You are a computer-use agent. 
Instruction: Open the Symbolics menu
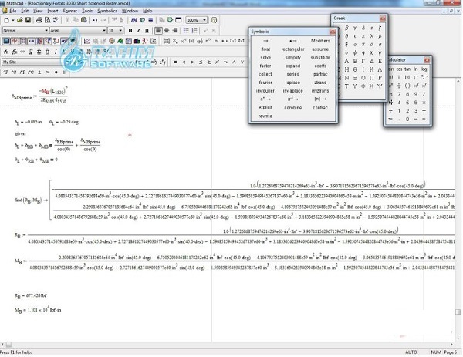(107, 11)
